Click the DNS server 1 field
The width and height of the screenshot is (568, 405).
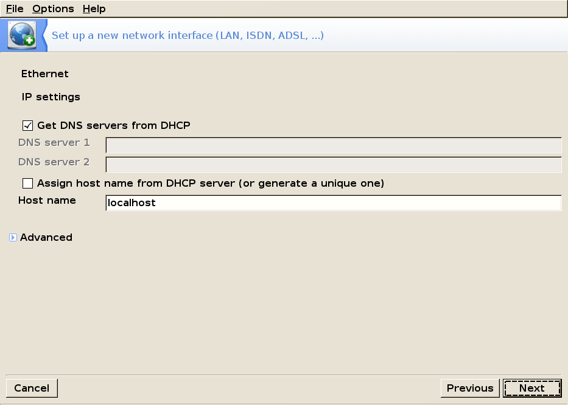[x=334, y=145]
